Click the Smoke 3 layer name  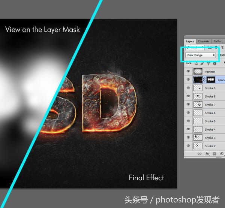[210, 138]
